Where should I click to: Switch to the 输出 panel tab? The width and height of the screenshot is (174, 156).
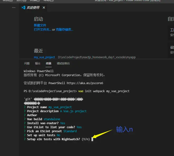click(x=38, y=63)
